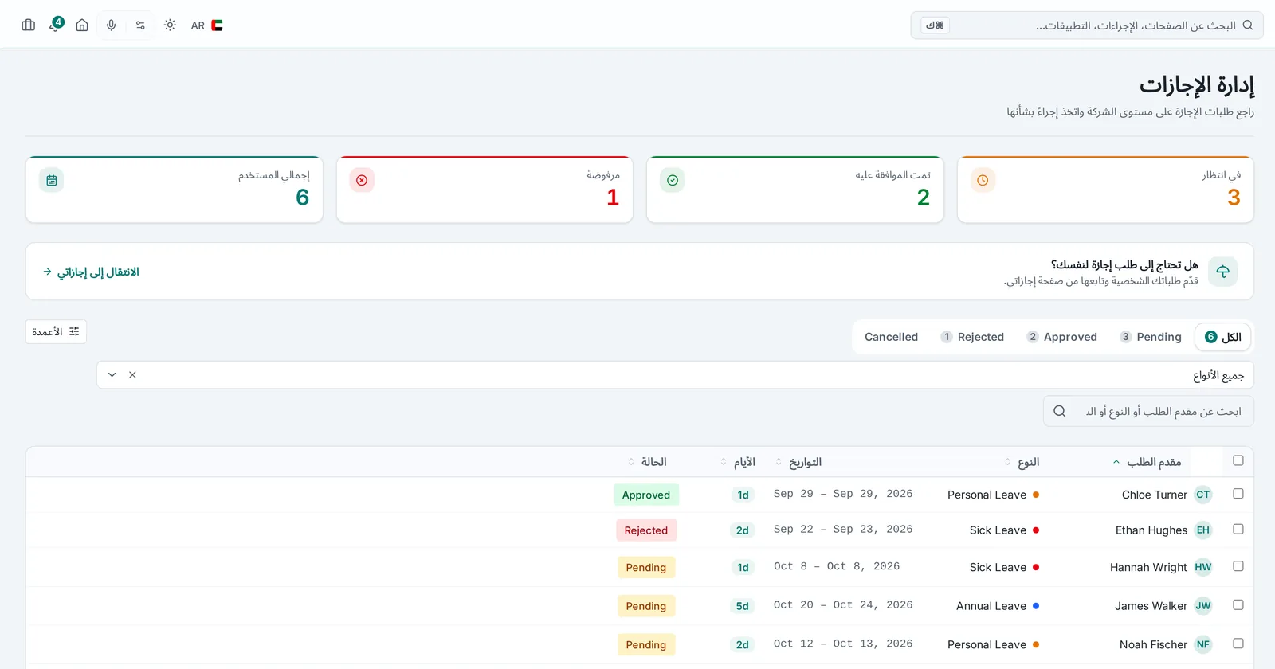Sort the table by التواريخ column

[x=798, y=462]
